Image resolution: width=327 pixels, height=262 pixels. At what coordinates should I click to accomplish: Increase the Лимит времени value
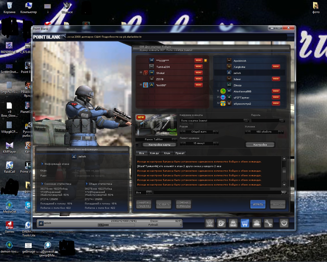coord(216,144)
